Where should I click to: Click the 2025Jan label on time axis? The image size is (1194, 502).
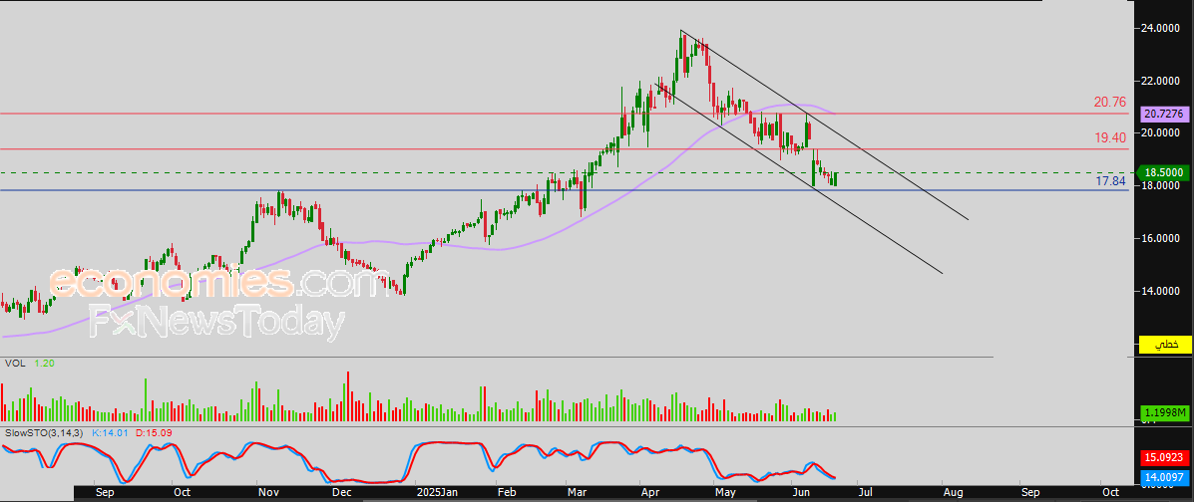(x=436, y=493)
